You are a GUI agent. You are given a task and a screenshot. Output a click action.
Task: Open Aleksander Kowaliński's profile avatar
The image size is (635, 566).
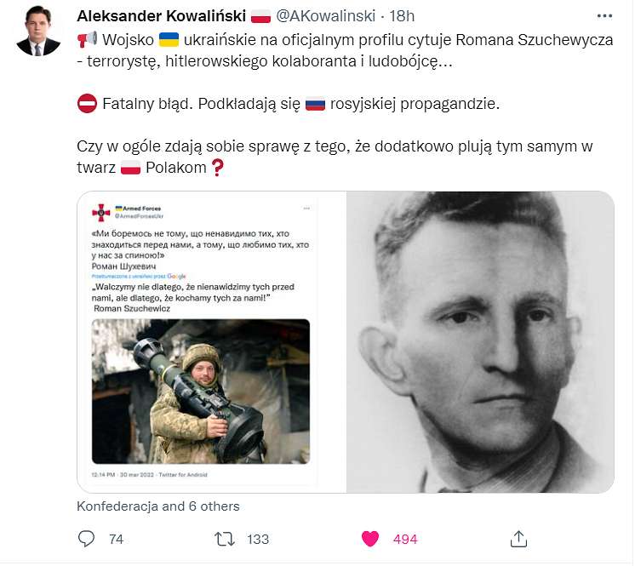pyautogui.click(x=38, y=31)
